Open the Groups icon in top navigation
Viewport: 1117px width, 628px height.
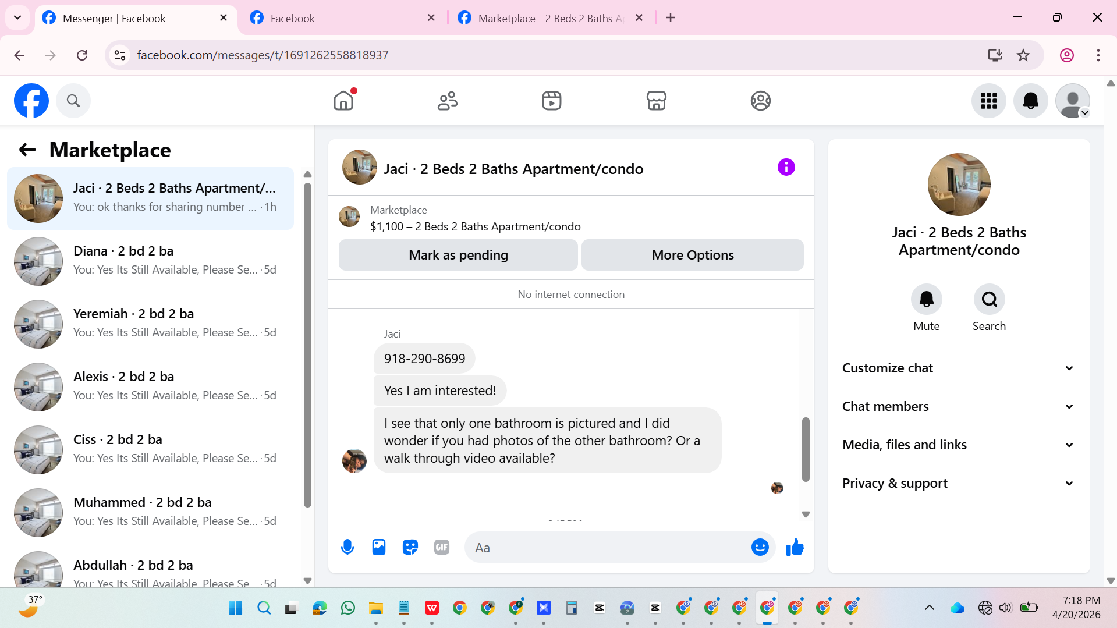[760, 101]
